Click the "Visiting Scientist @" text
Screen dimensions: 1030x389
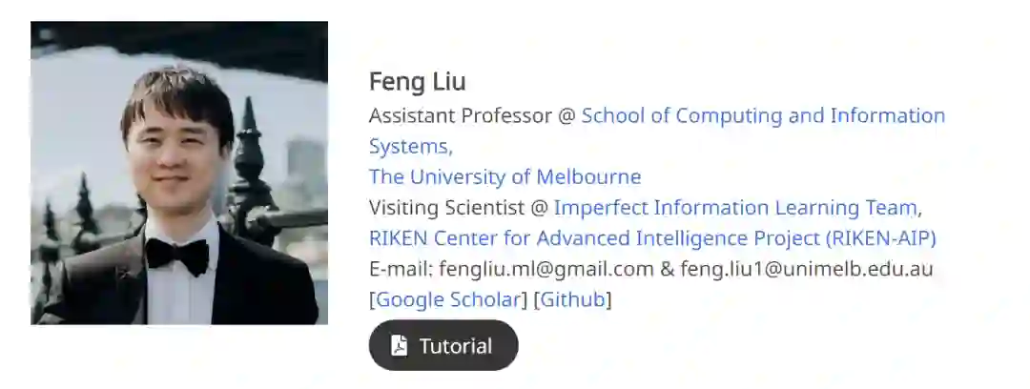(x=458, y=208)
